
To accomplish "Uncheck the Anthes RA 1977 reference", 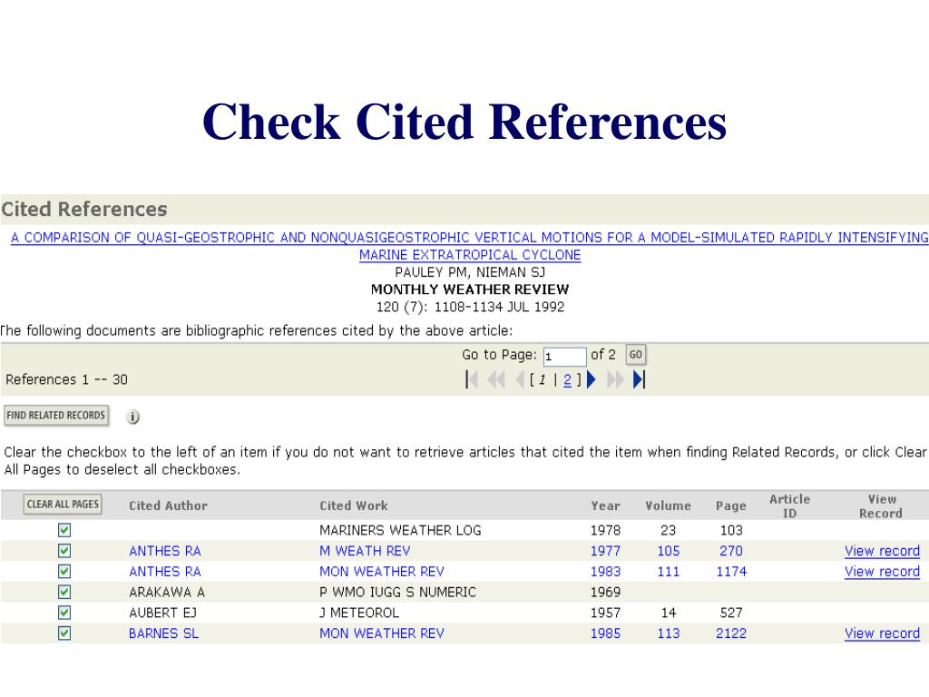I will 64,551.
